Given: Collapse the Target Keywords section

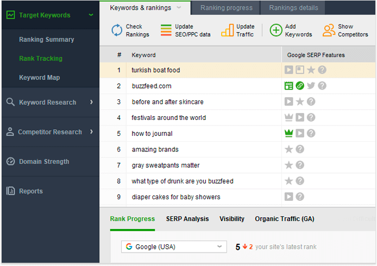Looking at the screenshot, I should click(x=91, y=15).
